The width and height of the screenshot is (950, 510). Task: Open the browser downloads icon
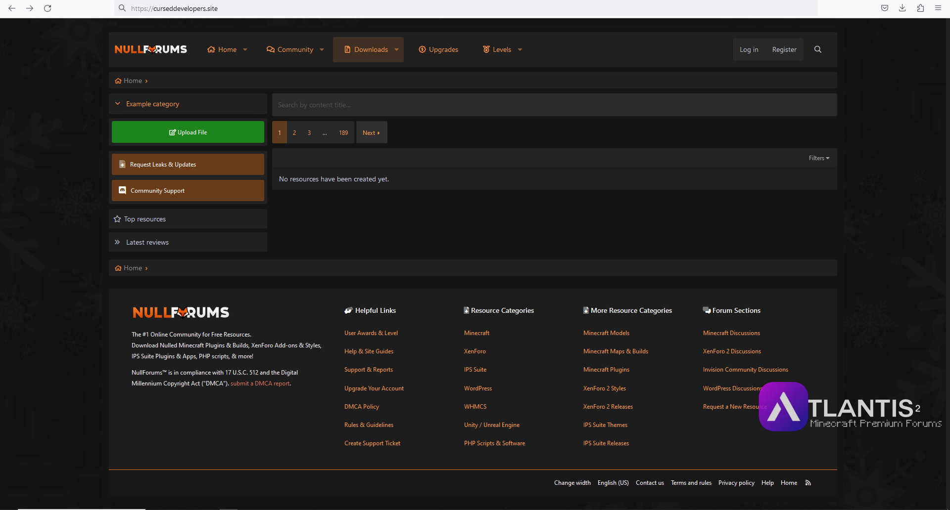coord(902,8)
